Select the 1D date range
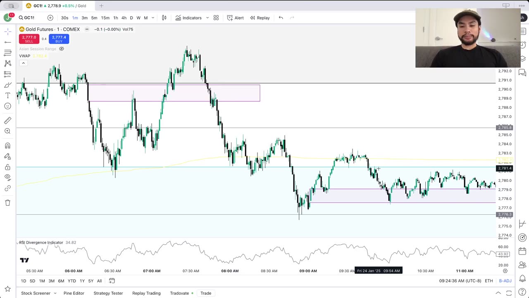 click(24, 281)
